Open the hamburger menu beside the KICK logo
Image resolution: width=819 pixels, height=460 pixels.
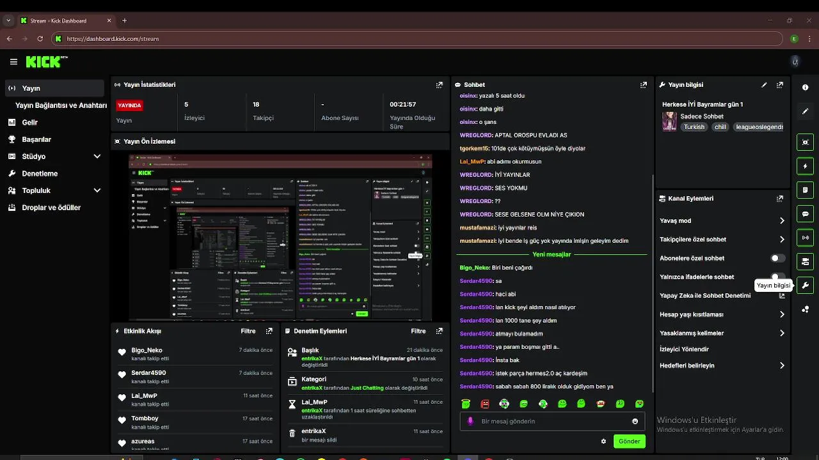coord(13,62)
